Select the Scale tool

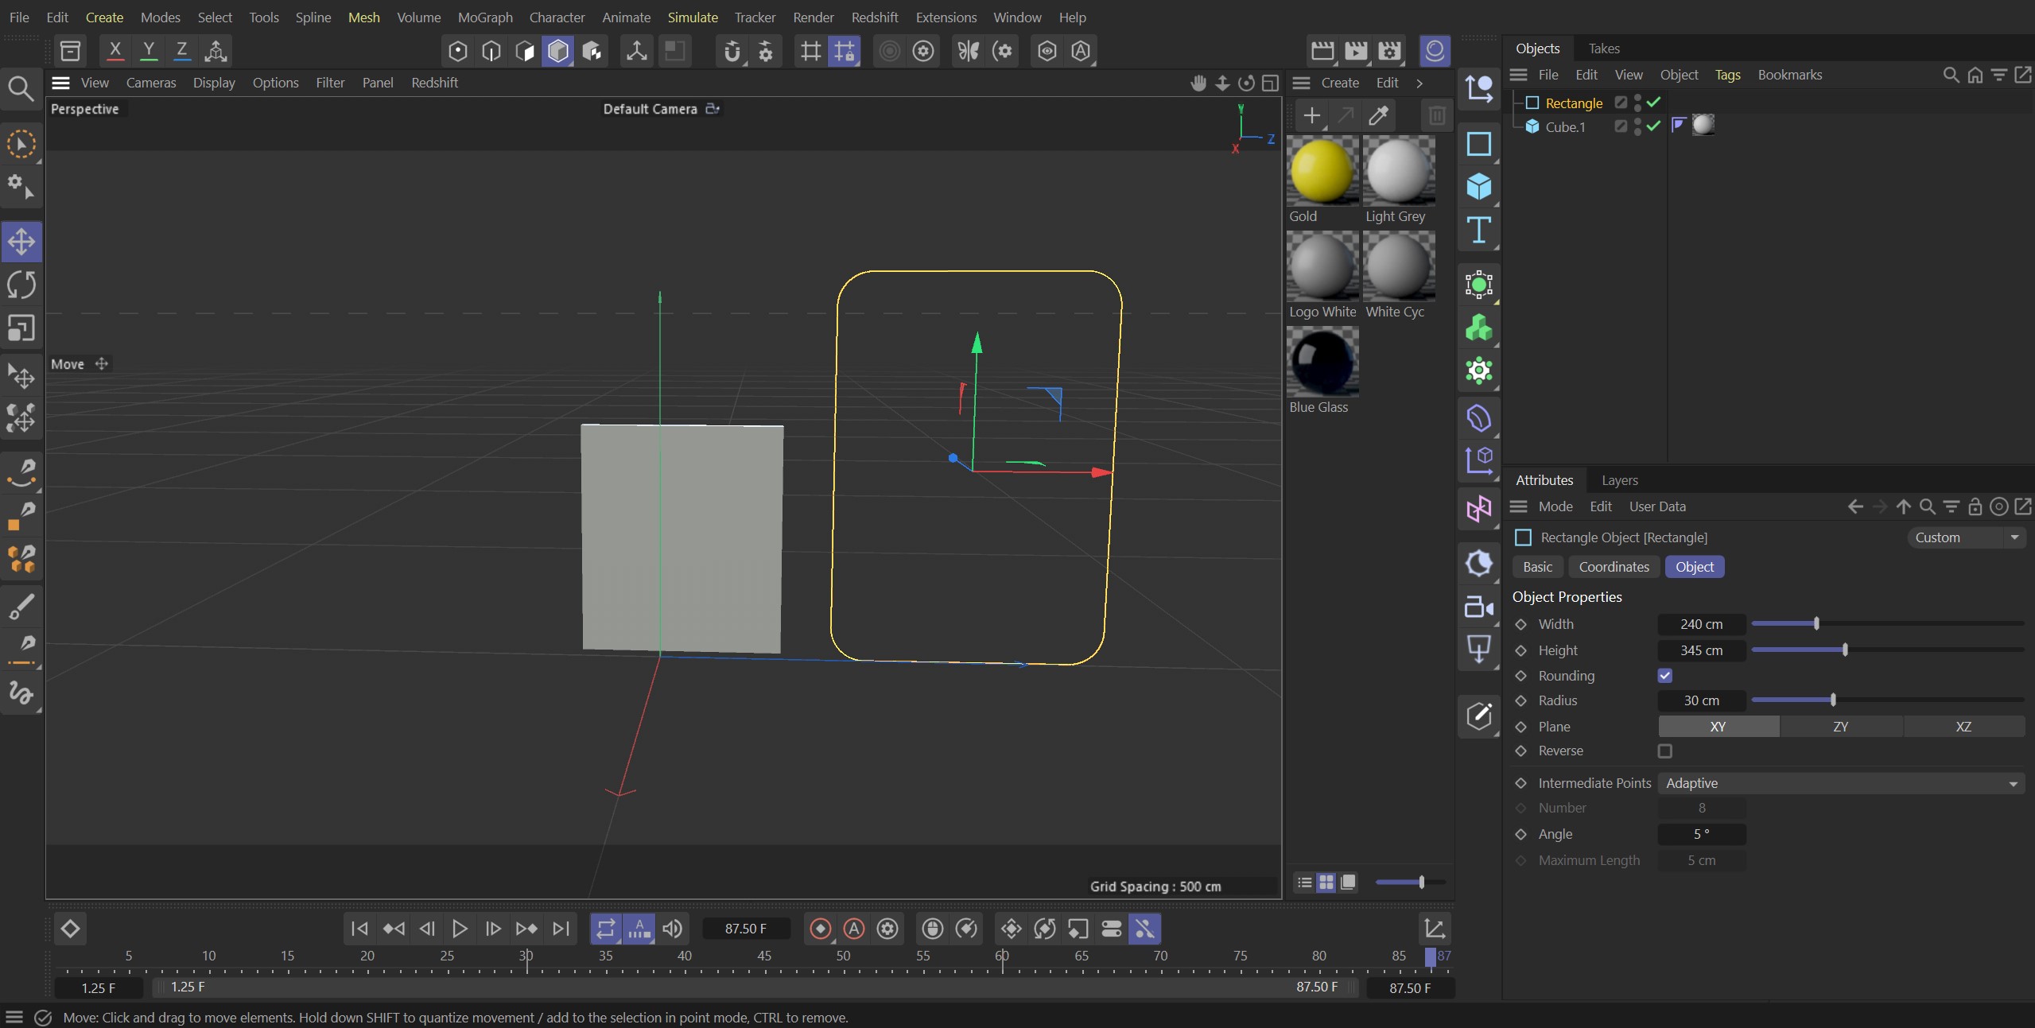[21, 328]
